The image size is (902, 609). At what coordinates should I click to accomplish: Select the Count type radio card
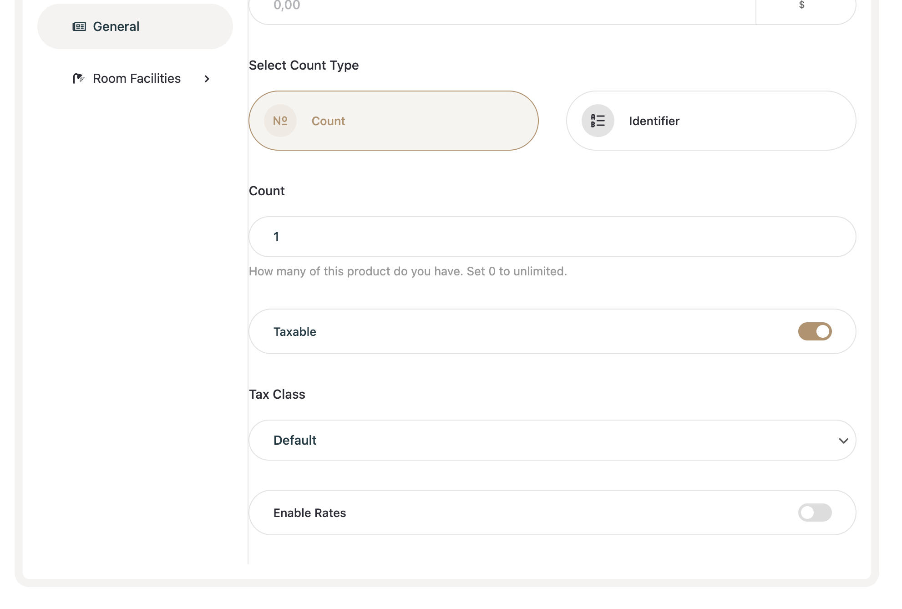pyautogui.click(x=393, y=121)
